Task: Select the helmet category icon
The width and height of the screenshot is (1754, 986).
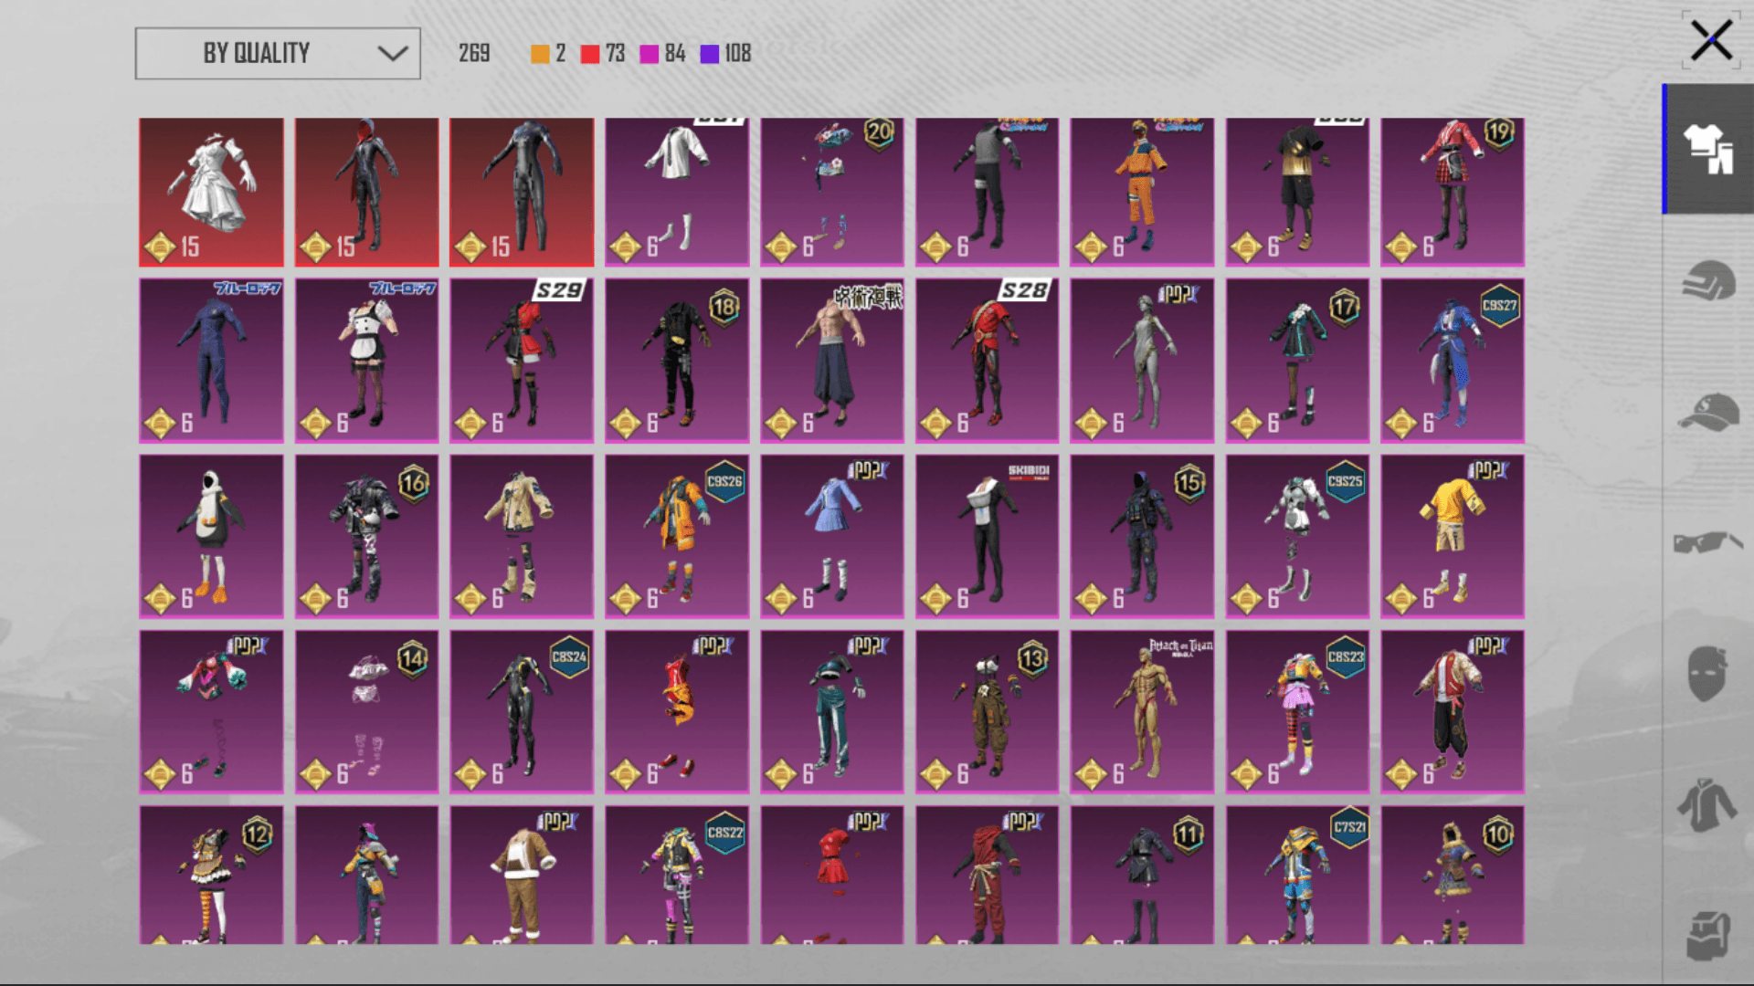Action: [x=1708, y=280]
